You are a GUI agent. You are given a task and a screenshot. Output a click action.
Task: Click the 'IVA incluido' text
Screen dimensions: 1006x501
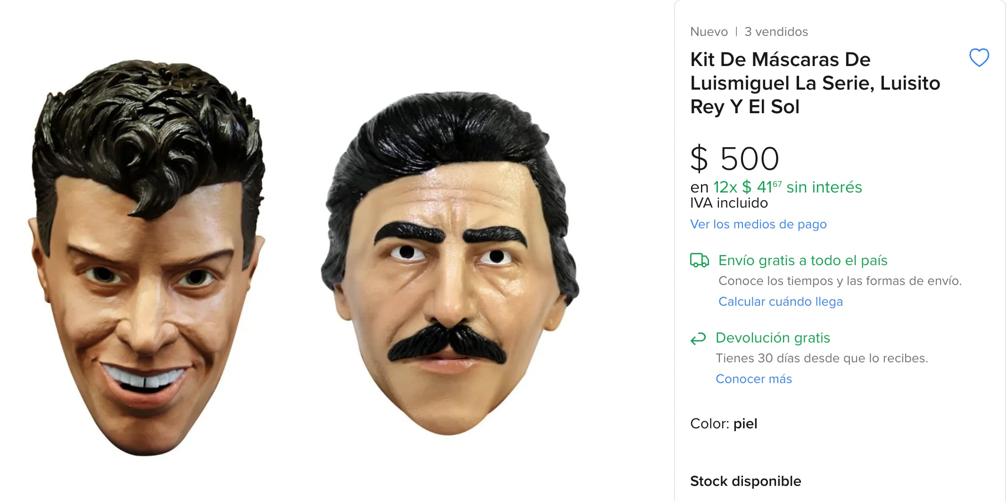(729, 203)
